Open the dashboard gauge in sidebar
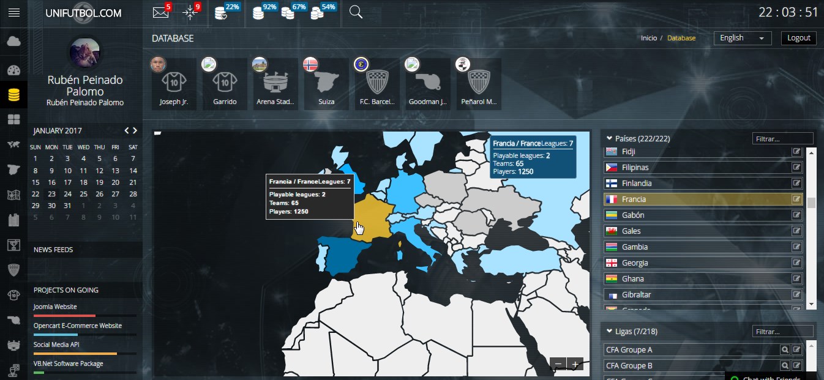 point(13,69)
